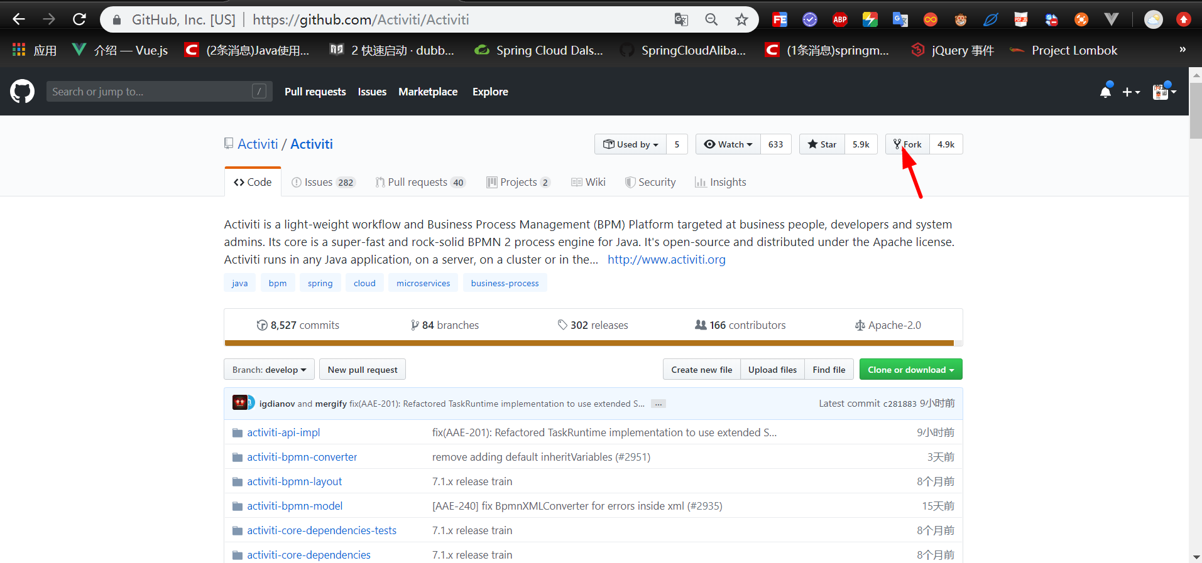Screen dimensions: 1202x563
Task: View the 166 contributors
Action: pos(740,325)
